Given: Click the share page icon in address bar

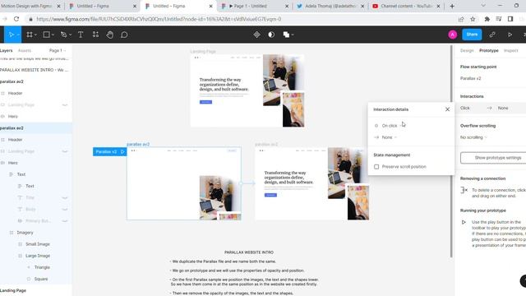Looking at the screenshot, I should tap(461, 19).
